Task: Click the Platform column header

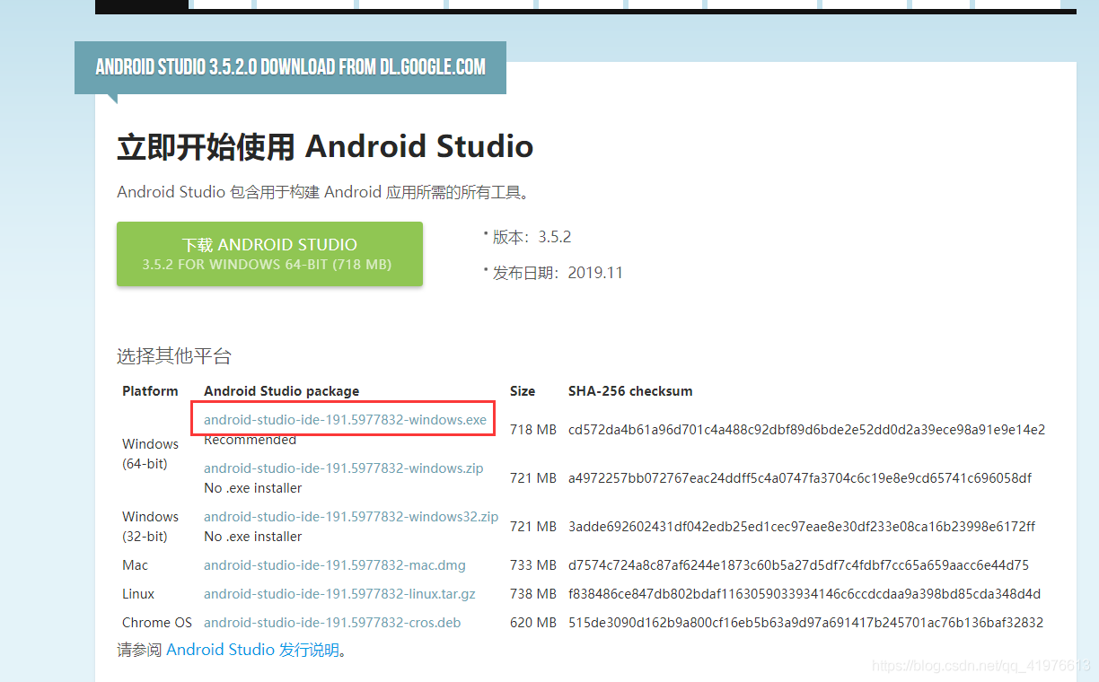Action: click(x=149, y=390)
